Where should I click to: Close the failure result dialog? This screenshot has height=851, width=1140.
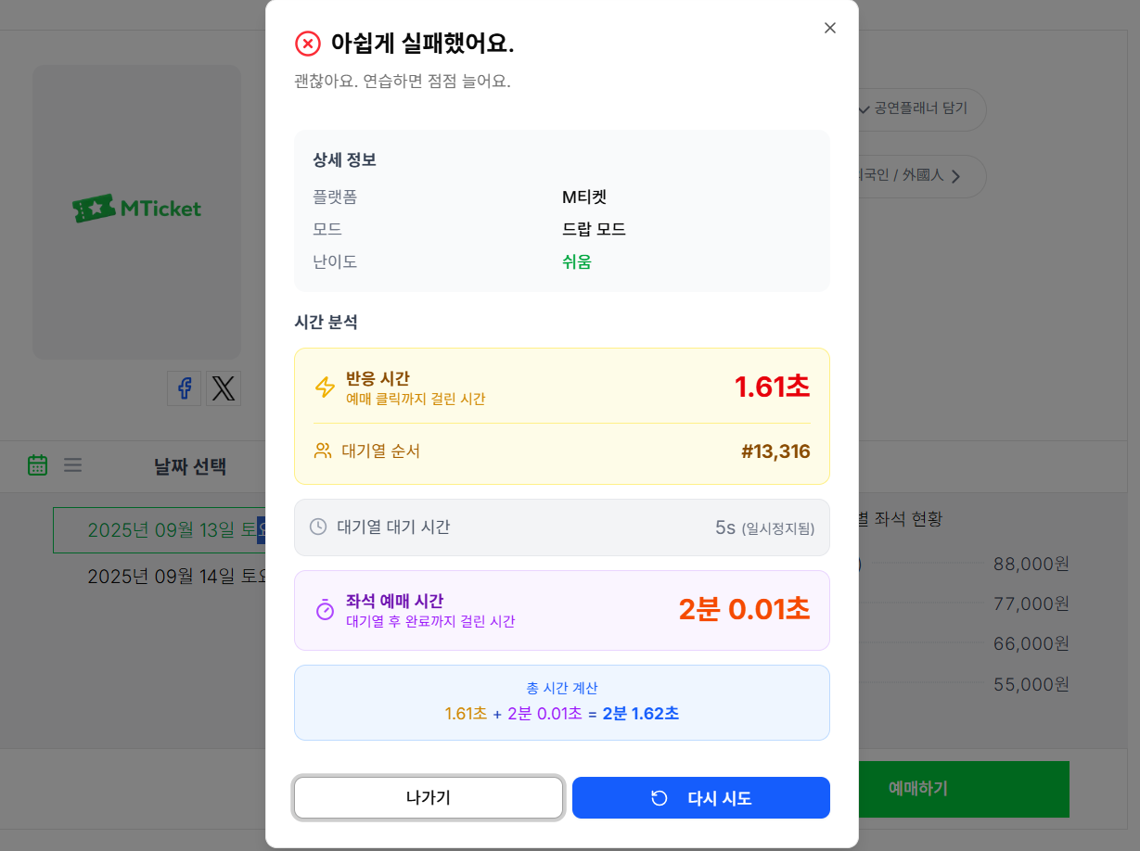coord(829,28)
